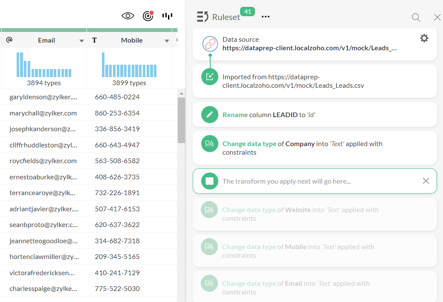Click the vertical scrollbar thumb
Screen dimensions: 443x302
point(181,120)
